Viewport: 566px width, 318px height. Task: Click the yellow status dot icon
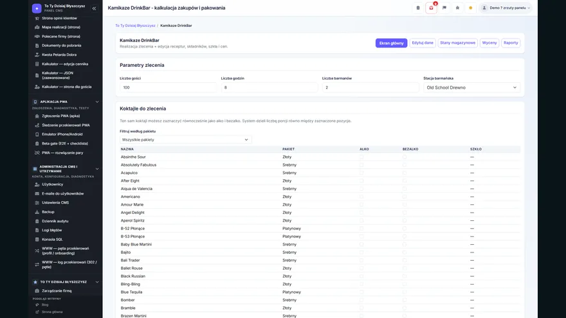(x=470, y=8)
